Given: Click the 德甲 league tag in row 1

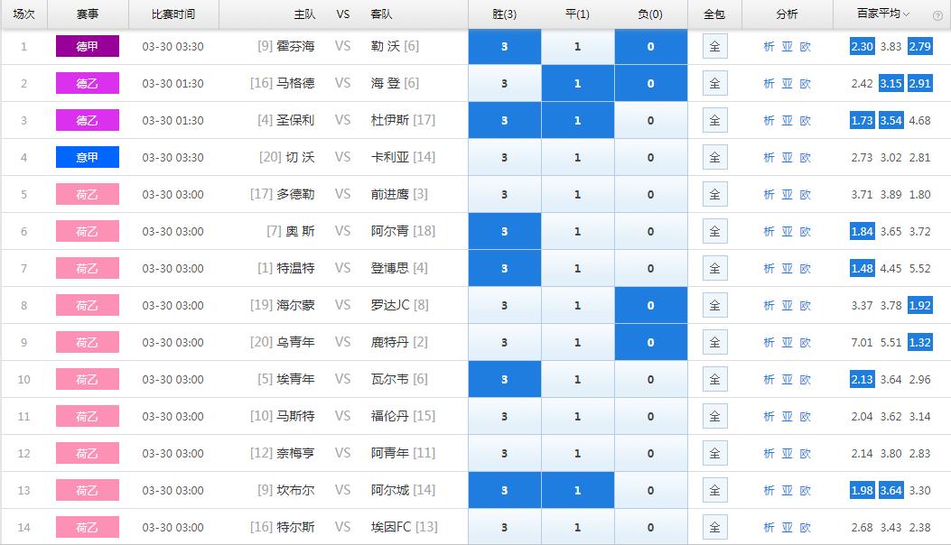Looking at the screenshot, I should pos(88,46).
